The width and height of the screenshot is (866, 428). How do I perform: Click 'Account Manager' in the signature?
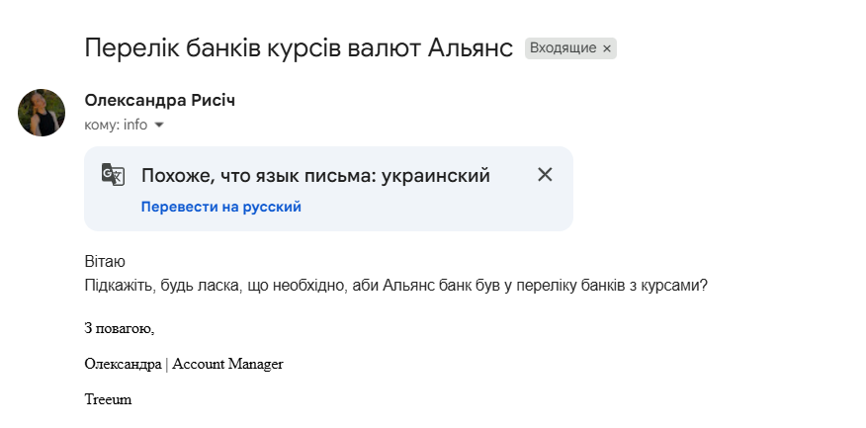227,364
